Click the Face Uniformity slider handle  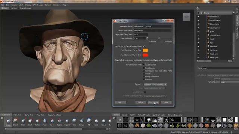pyautogui.click(x=159, y=38)
